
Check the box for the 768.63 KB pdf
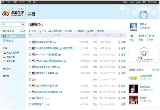pyautogui.click(x=30, y=73)
